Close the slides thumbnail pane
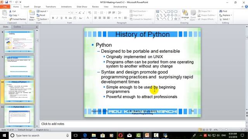This screenshot has height=139, width=248. [37, 27]
